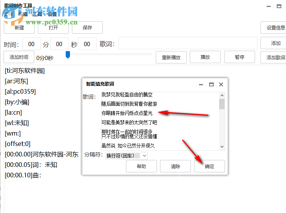This screenshot has width=286, height=213.
Task: Click the lyrics list scroll up arrow
Action: (x=222, y=95)
